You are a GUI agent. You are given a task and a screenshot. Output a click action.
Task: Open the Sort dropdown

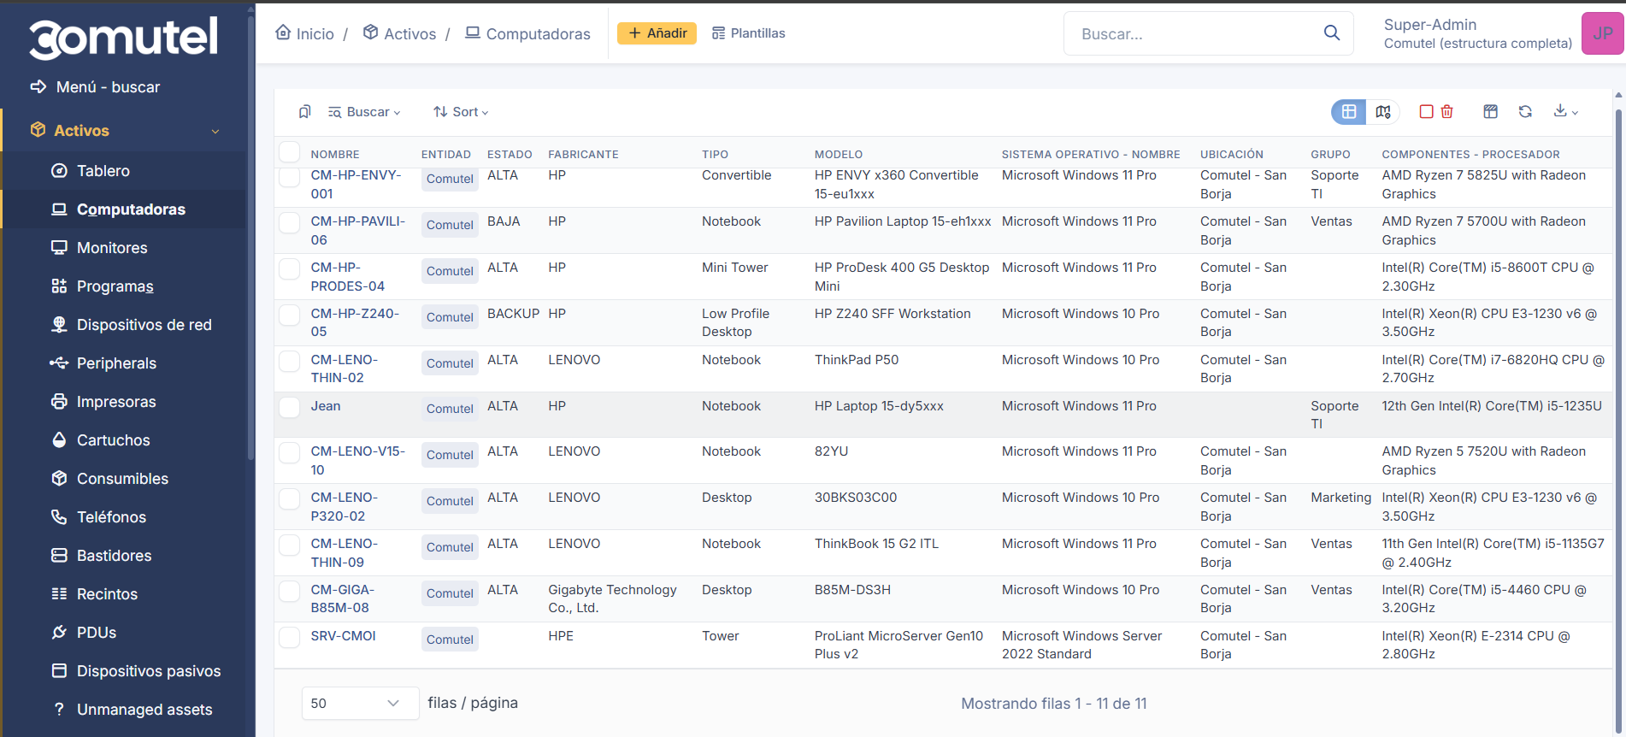[461, 112]
